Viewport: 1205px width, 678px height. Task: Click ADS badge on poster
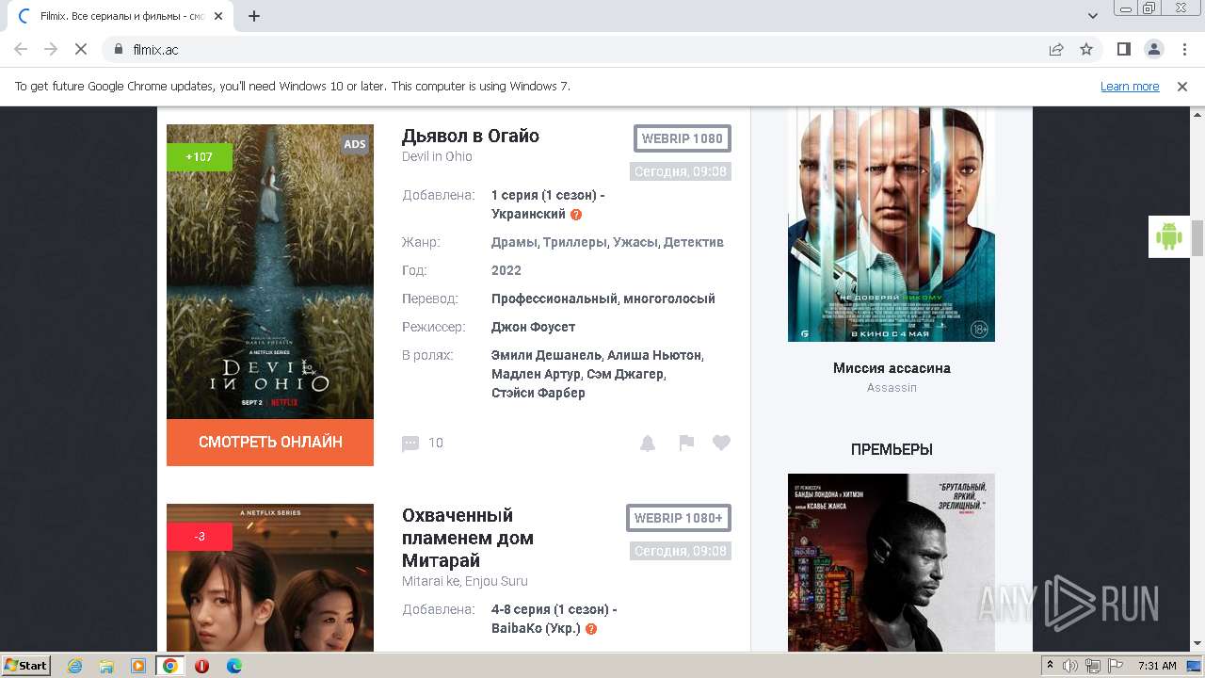pyautogui.click(x=355, y=144)
